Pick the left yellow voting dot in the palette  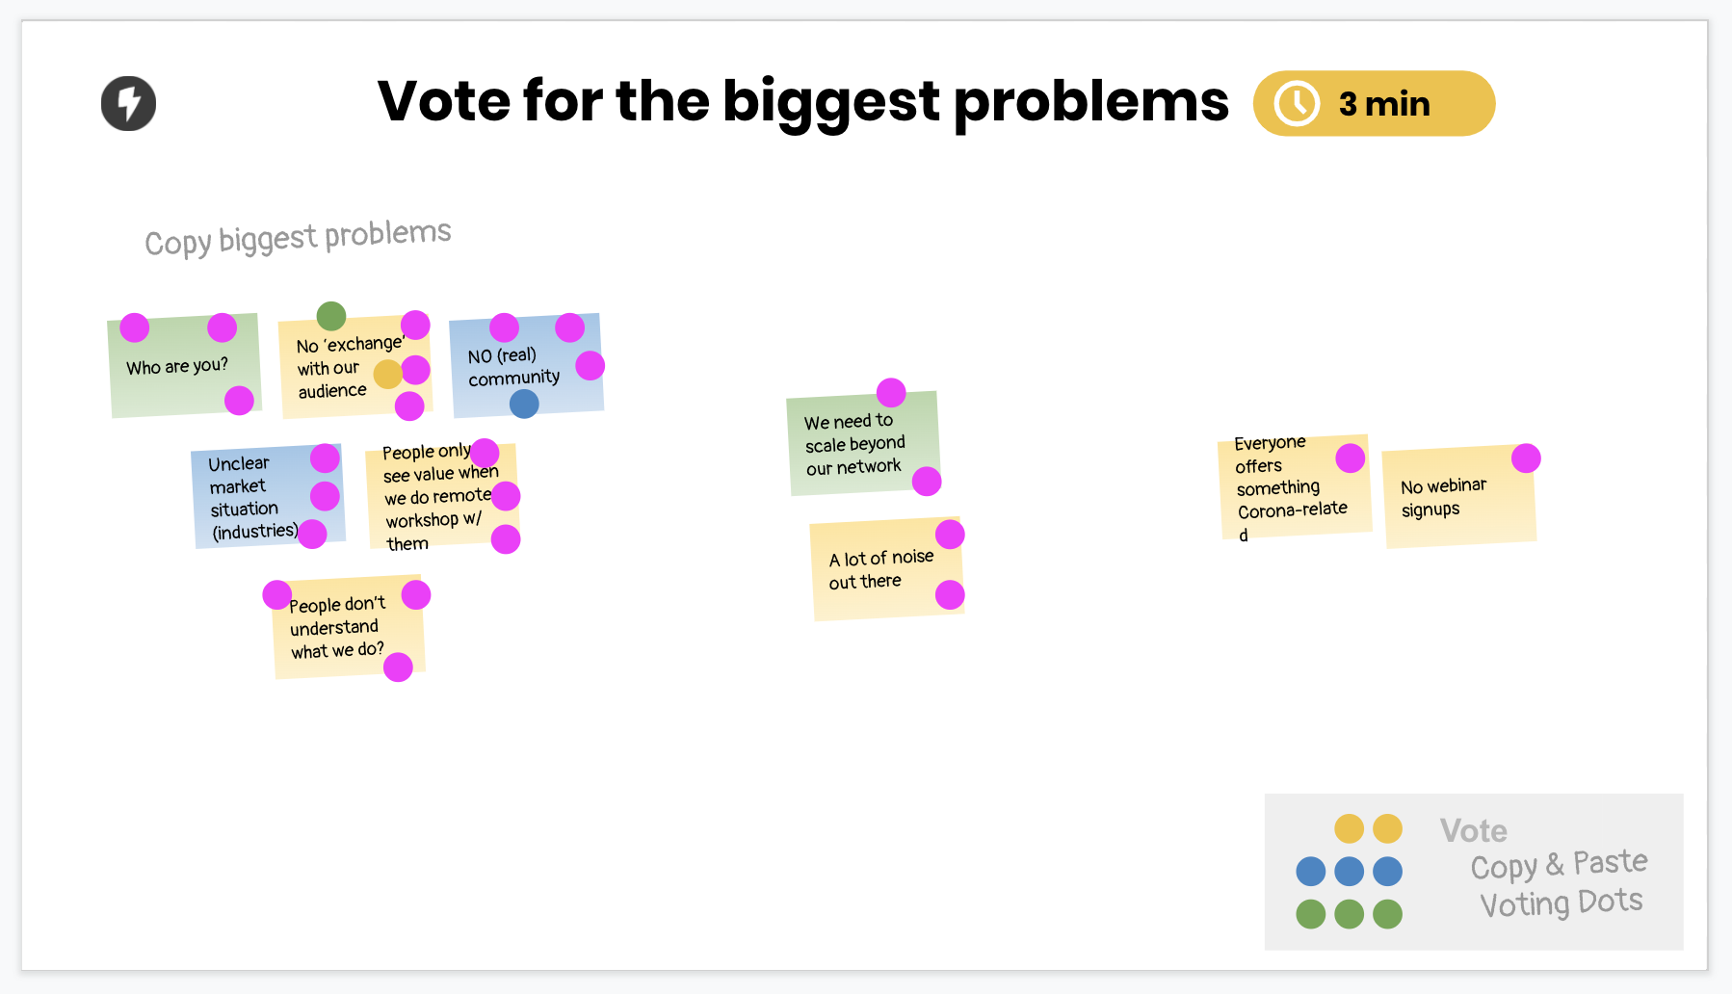coord(1349,828)
